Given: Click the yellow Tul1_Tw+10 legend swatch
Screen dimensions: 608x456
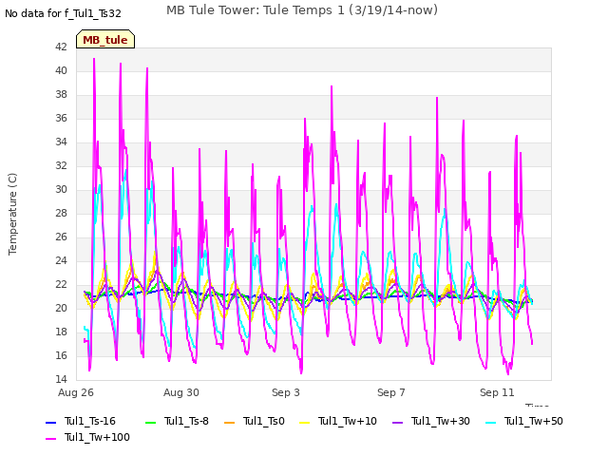Looking at the screenshot, I should tap(305, 422).
